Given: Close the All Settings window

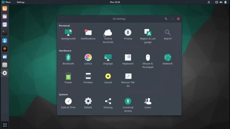Looking at the screenshot, I should coord(178,19).
